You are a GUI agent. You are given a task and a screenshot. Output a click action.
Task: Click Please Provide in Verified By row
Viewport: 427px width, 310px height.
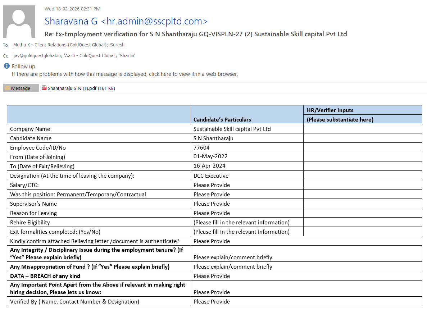point(212,302)
